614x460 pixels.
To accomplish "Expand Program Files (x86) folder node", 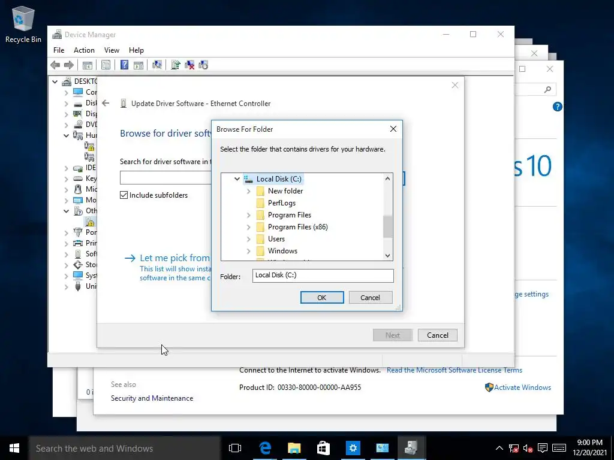I will tap(249, 227).
